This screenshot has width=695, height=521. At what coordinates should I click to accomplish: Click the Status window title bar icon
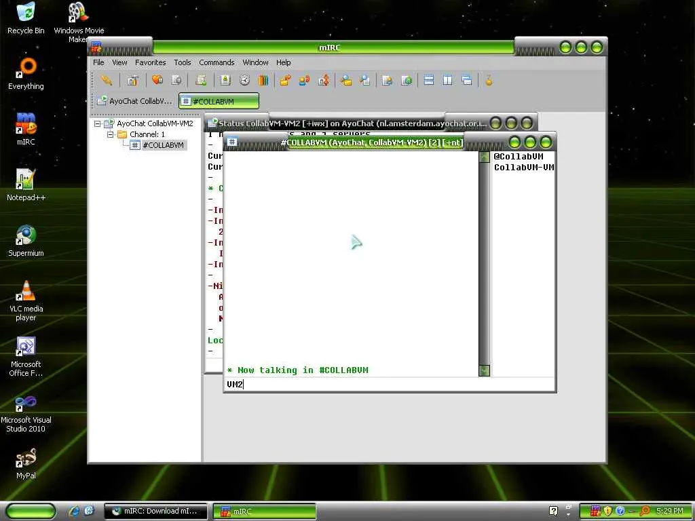[212, 122]
